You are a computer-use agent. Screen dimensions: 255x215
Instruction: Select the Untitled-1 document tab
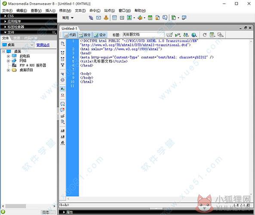[69, 28]
